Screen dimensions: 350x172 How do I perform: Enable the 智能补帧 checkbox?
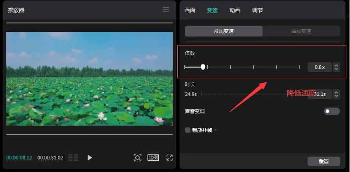coord(188,130)
